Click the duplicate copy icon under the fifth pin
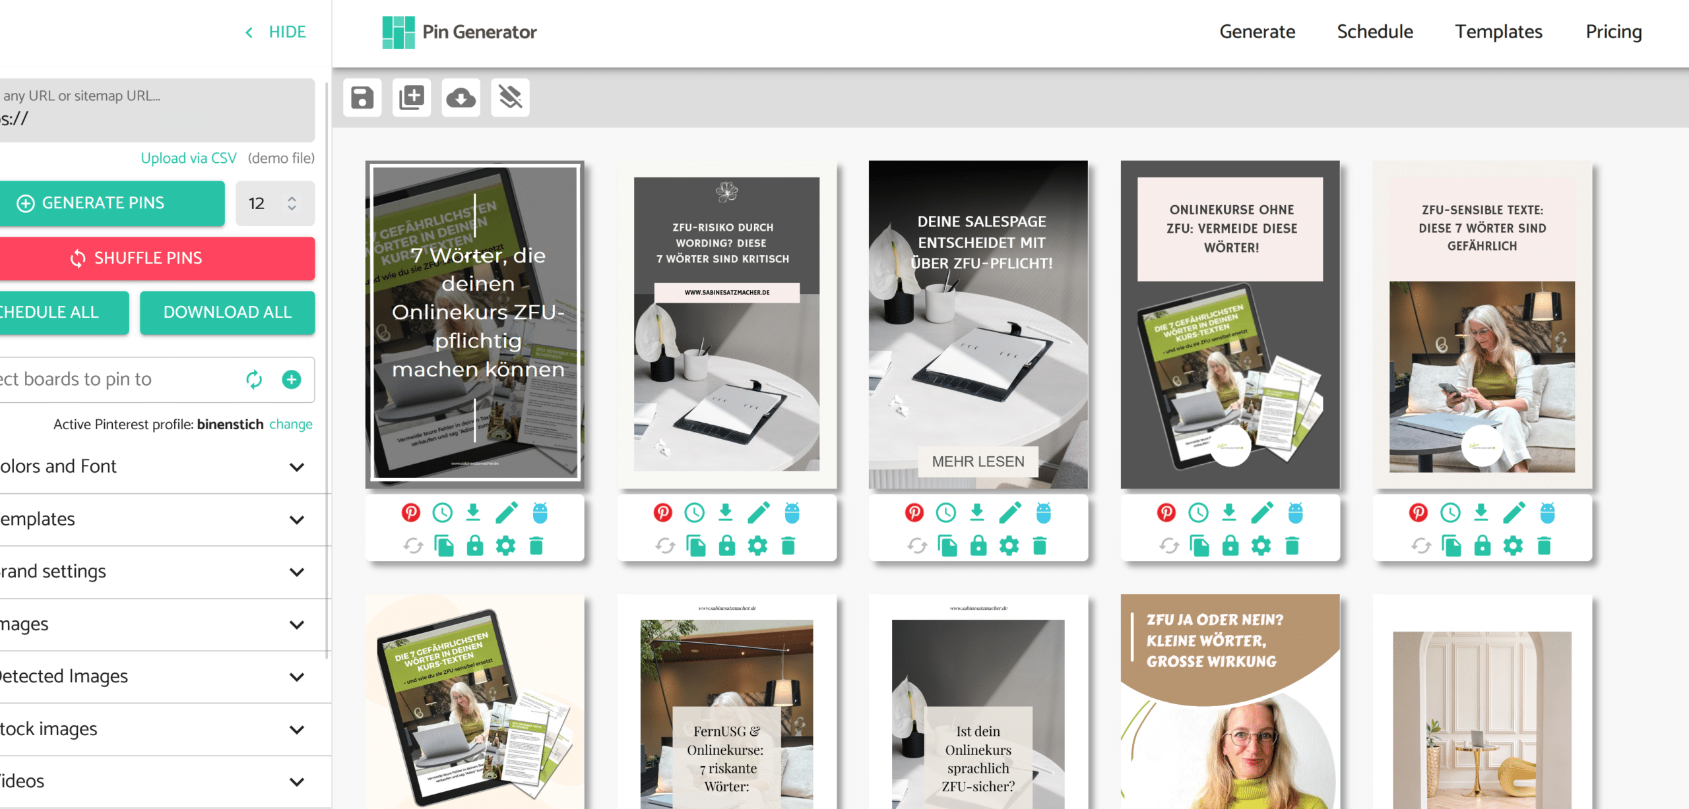1689x809 pixels. pyautogui.click(x=1451, y=546)
